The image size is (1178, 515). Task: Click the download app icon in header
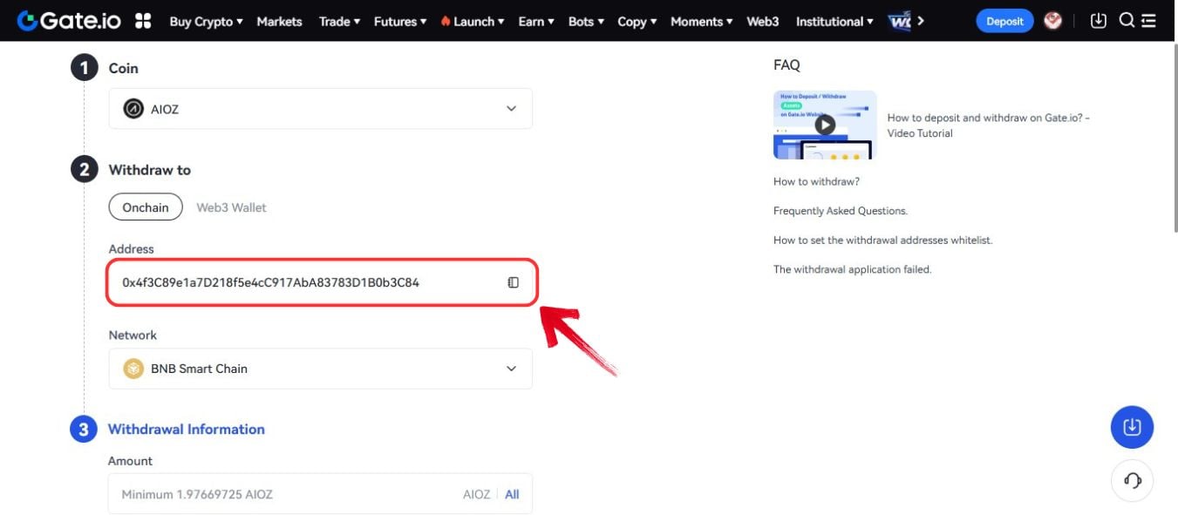click(x=1099, y=20)
